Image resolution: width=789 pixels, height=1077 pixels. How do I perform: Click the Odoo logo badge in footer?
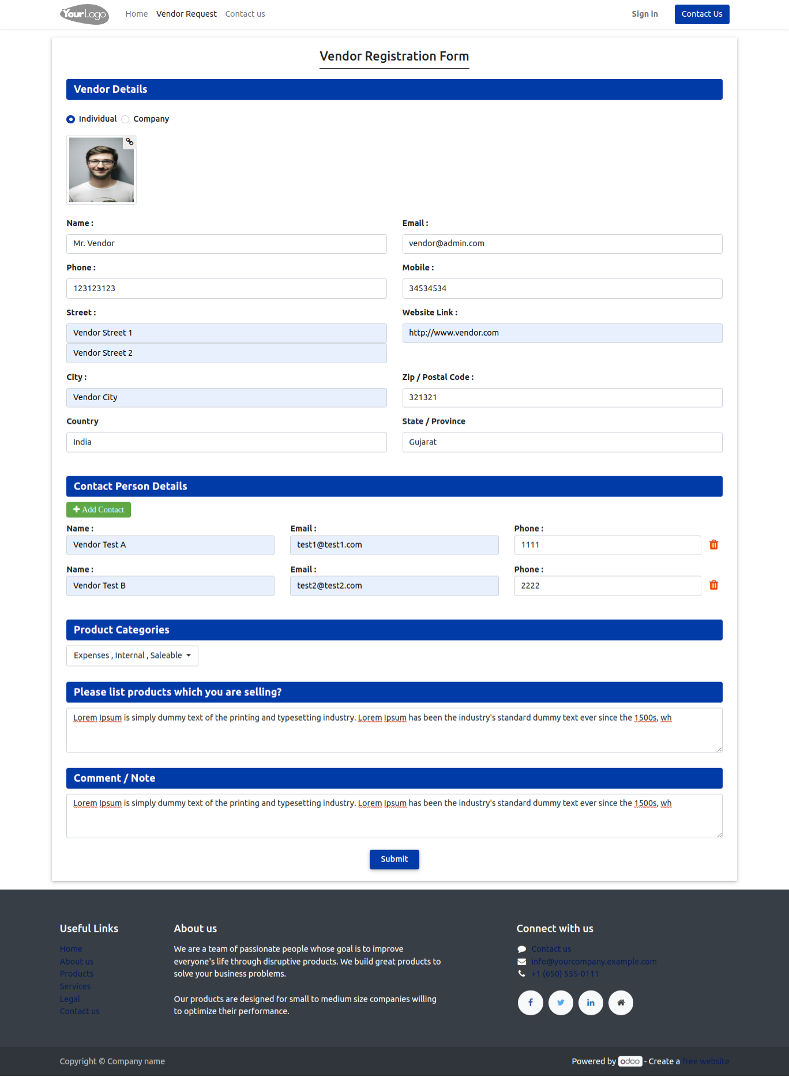pyautogui.click(x=630, y=1061)
